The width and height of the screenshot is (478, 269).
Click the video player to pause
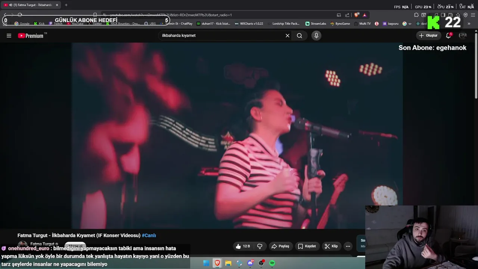coord(237,135)
